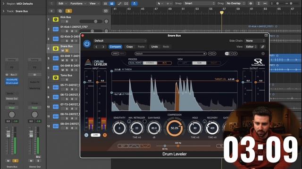The image size is (302, 169).
Task: Open the View dropdown set to Editor
Action: coord(252,47)
